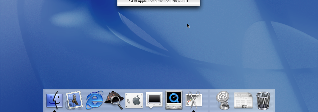
Task: Open Finder from the Dock
Action: click(x=55, y=100)
